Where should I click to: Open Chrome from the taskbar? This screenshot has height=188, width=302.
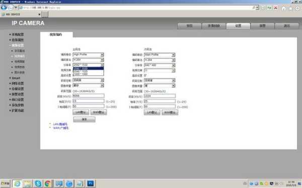(x=48, y=183)
